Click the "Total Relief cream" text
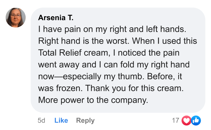Image resolution: width=211 pixels, height=130 pixels. pyautogui.click(x=73, y=53)
